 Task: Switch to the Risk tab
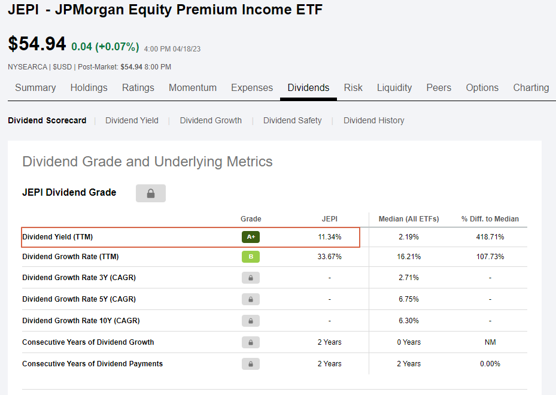click(353, 87)
